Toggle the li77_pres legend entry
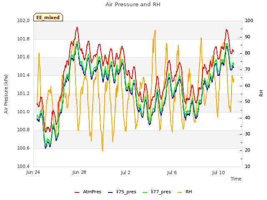 click(157, 192)
